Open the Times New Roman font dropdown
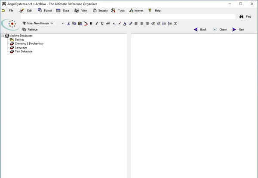The width and height of the screenshot is (258, 178). coord(52,24)
